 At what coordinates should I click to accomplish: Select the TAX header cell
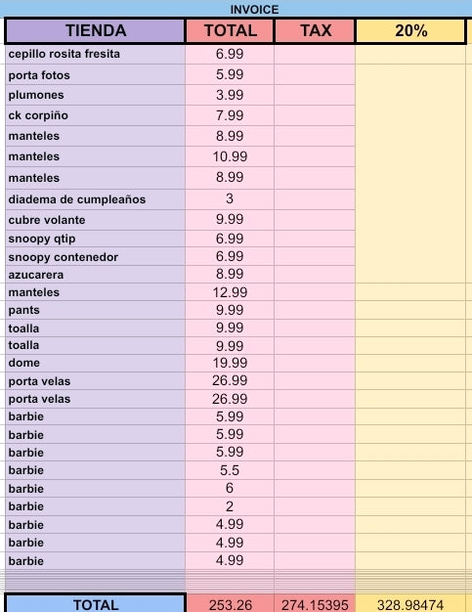[316, 31]
